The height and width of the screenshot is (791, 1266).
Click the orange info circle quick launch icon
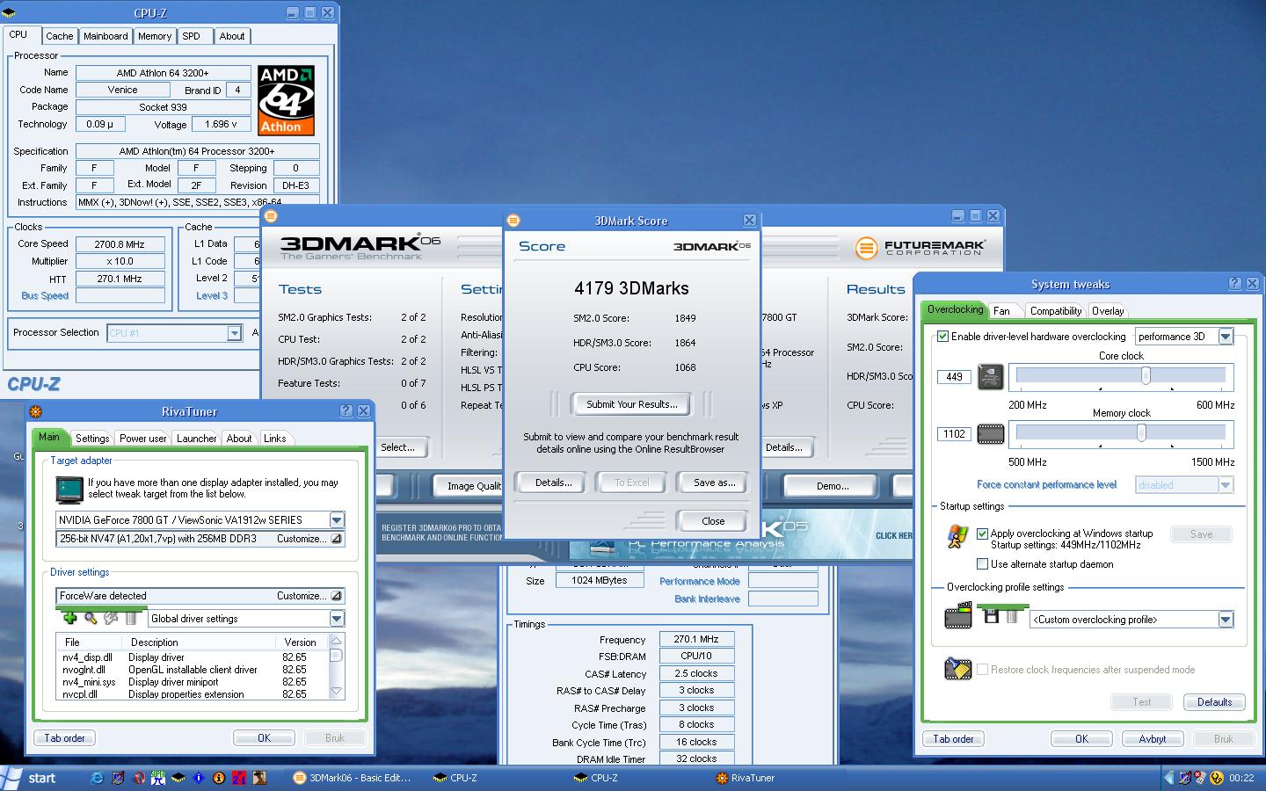click(x=219, y=778)
